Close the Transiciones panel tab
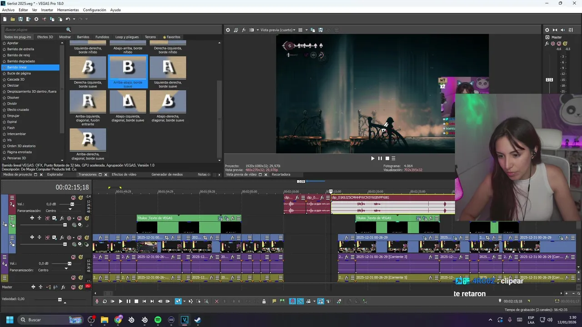This screenshot has width=582, height=327. [106, 174]
